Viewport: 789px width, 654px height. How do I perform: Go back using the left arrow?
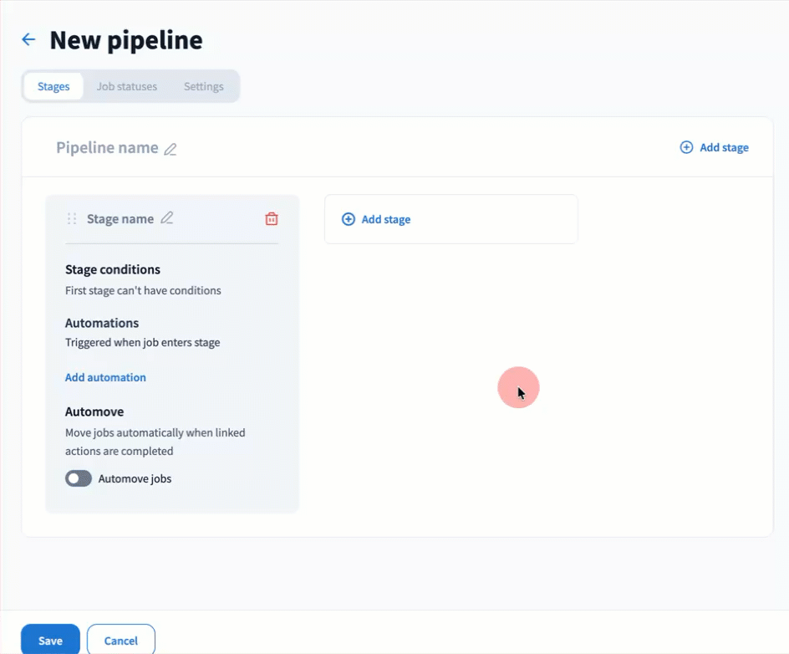click(x=28, y=40)
